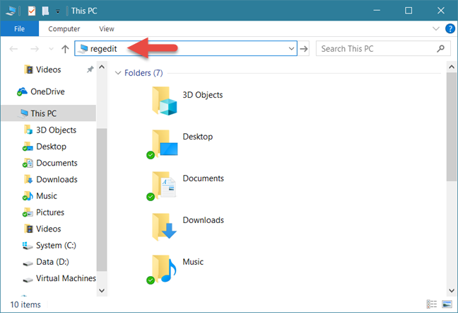Click the 10 items status text
This screenshot has width=458, height=313.
(x=25, y=305)
